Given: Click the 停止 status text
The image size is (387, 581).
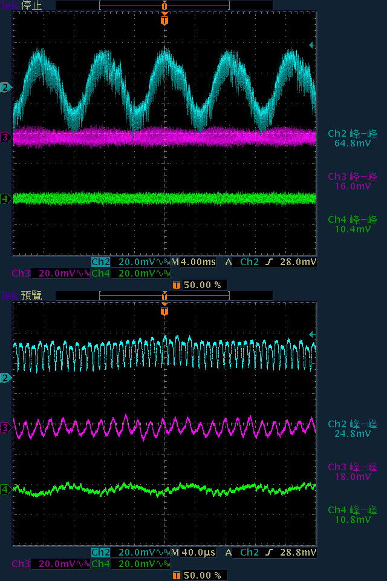Looking at the screenshot, I should tap(31, 5).
